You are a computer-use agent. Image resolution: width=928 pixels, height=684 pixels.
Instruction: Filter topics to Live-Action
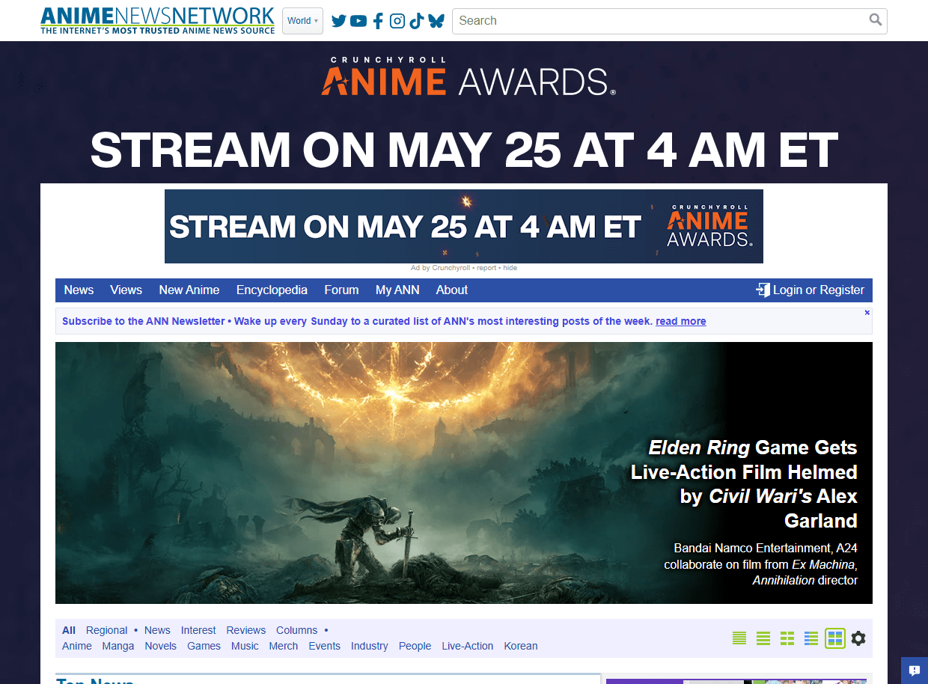[468, 646]
